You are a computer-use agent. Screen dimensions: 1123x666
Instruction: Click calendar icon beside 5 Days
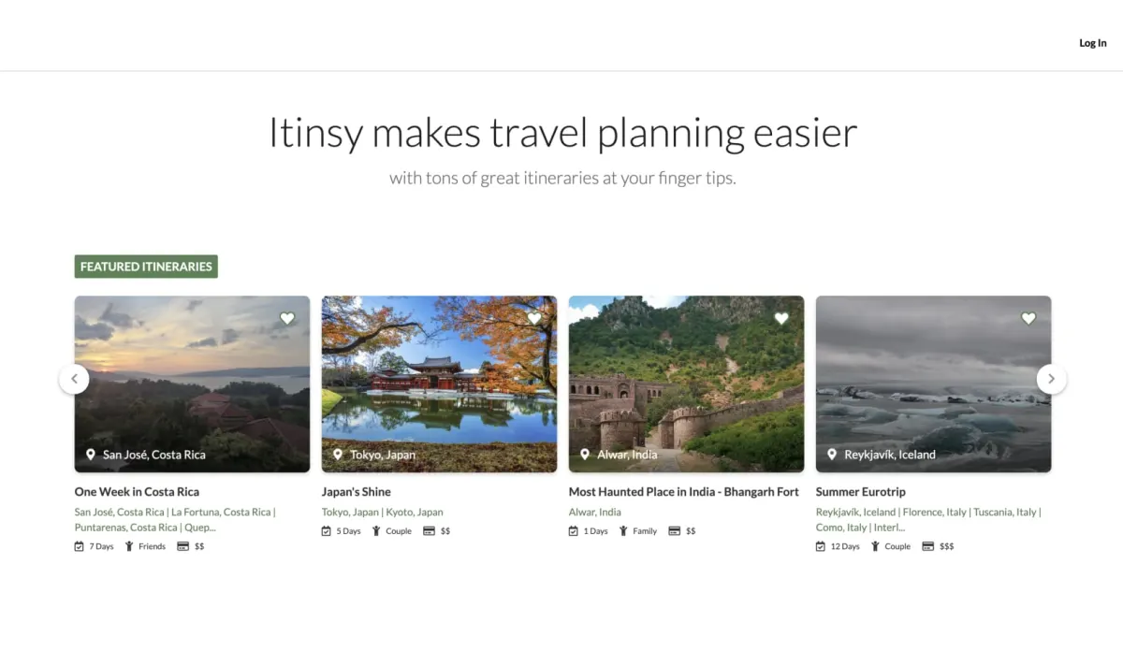tap(327, 531)
